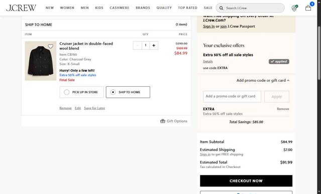The width and height of the screenshot is (321, 194).
Task: Save the jacket for later
Action: [x=94, y=108]
